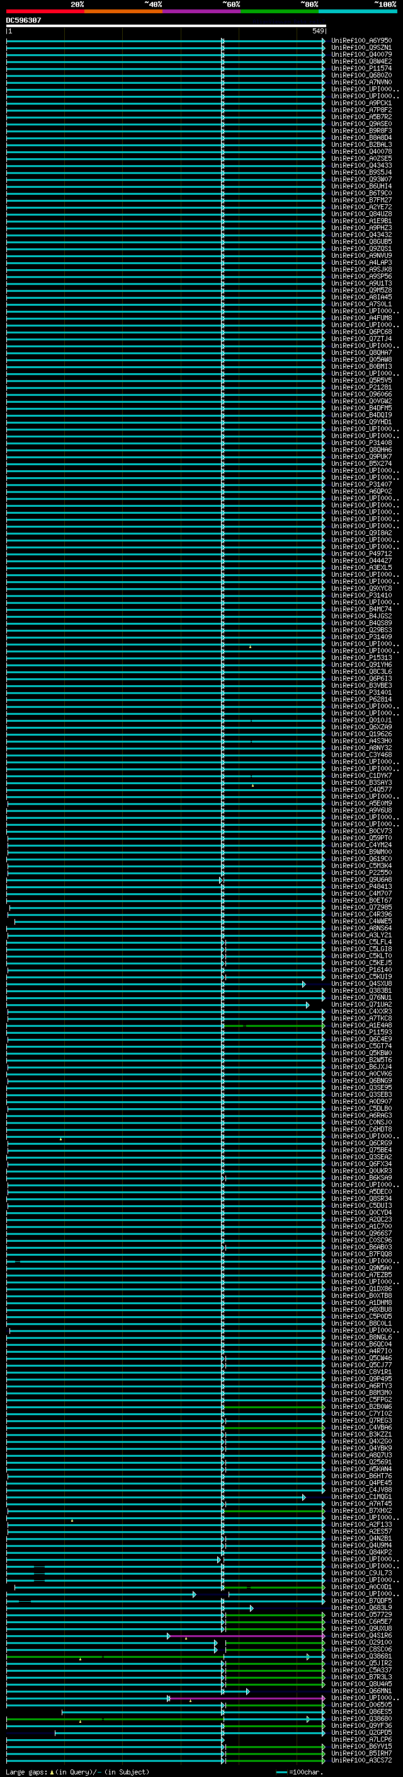Click the UniRef100_Q9YF36 label
The width and height of the screenshot is (403, 1777).
pos(361,1726)
